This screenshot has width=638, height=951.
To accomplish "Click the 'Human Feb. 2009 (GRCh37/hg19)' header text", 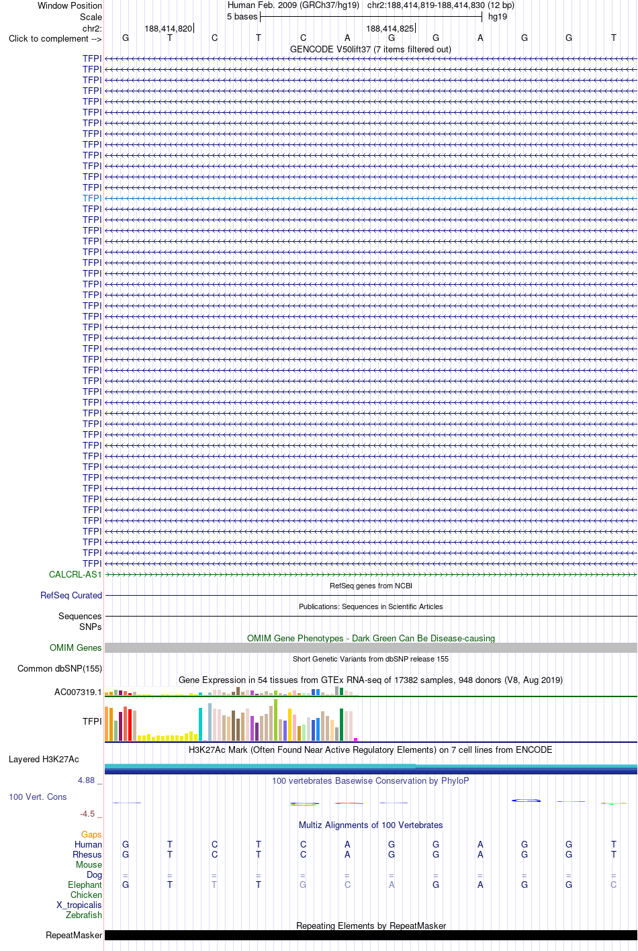I will pos(293,5).
